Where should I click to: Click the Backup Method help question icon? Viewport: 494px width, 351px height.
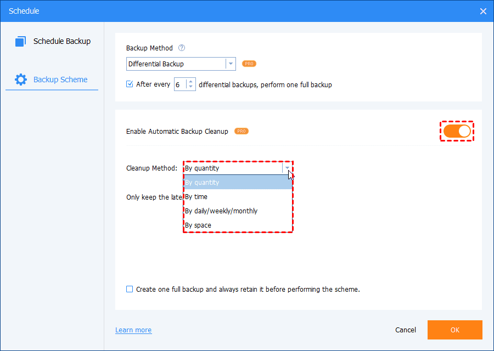pos(182,48)
